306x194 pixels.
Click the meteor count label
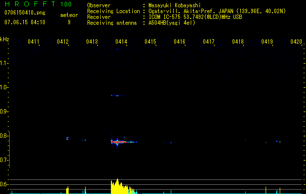69,15
